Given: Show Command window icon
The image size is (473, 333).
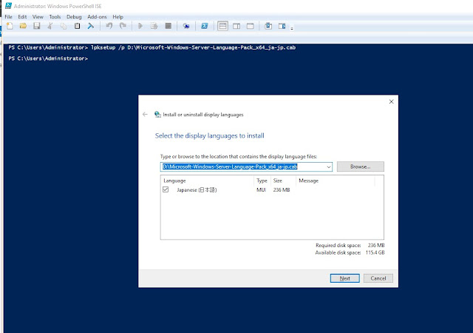Looking at the screenshot, I should [268, 26].
